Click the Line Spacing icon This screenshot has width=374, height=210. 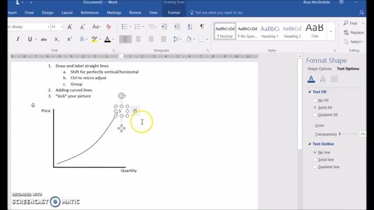(176, 39)
